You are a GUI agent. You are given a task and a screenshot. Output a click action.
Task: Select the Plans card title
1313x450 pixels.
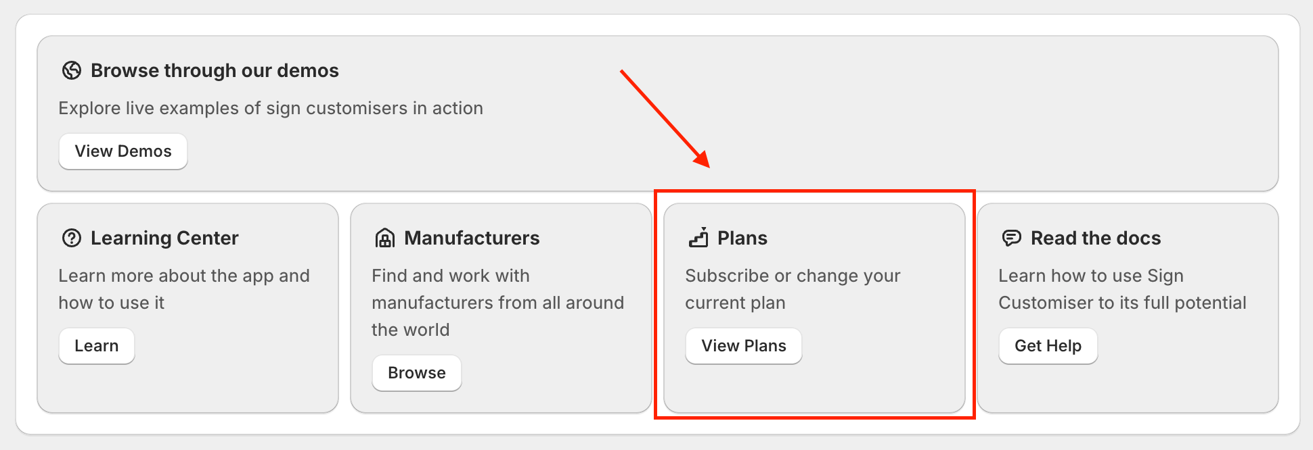[x=742, y=238]
